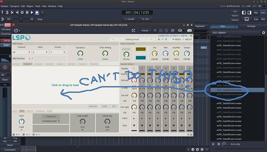Viewport: 267px width, 152px height.
Task: Open the Constant power crossfade dropdown
Action: (51, 121)
